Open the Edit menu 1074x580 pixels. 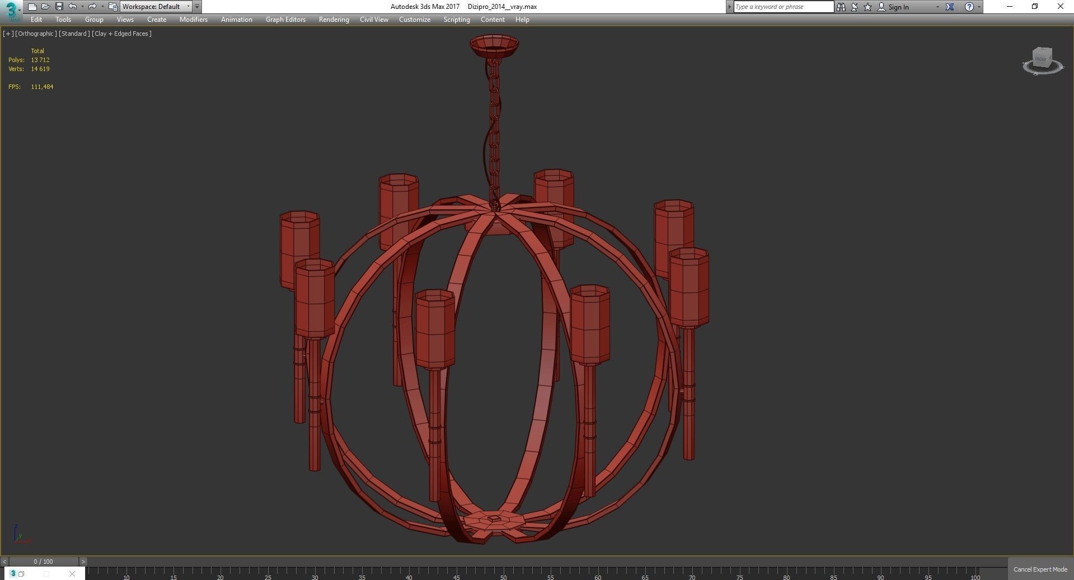click(36, 20)
